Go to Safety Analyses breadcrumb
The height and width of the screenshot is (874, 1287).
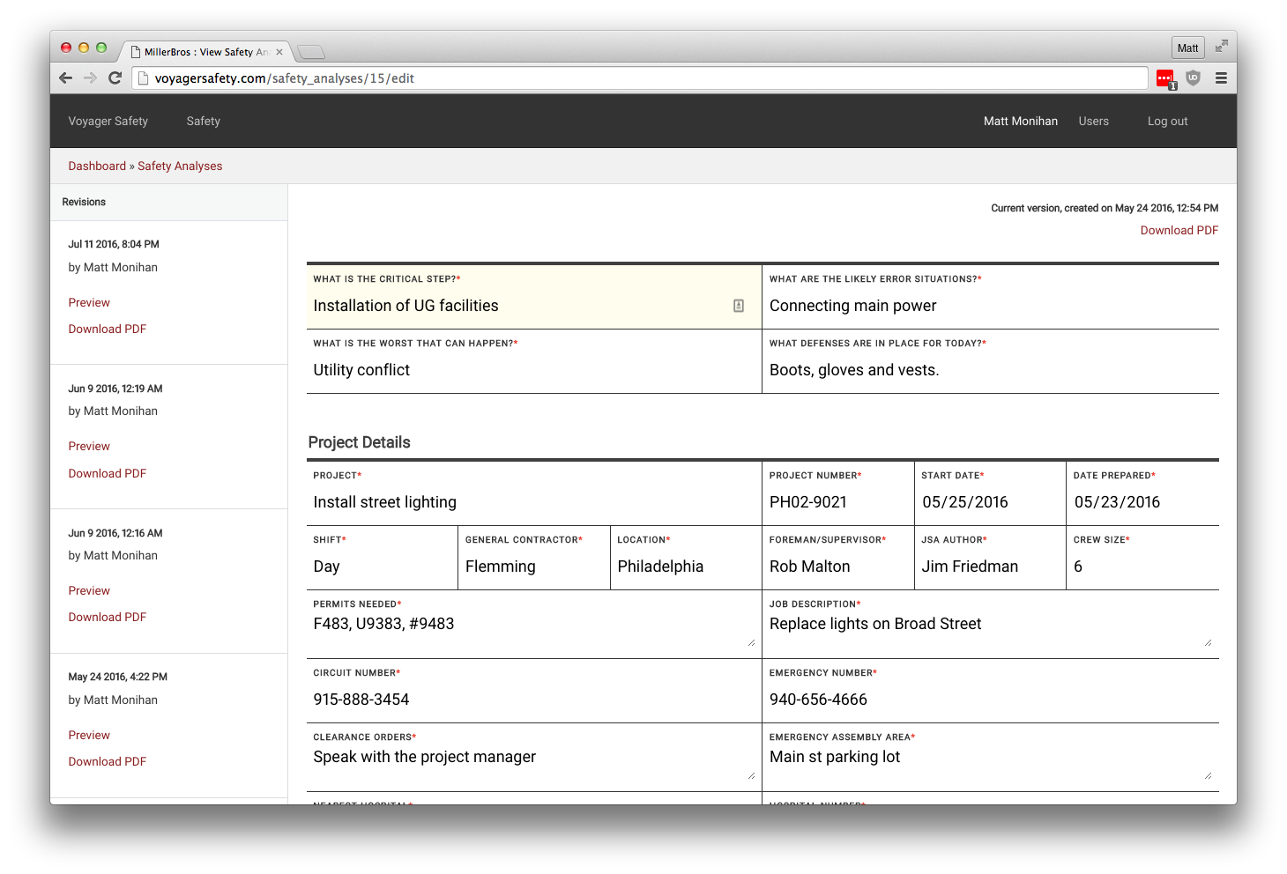tap(180, 166)
